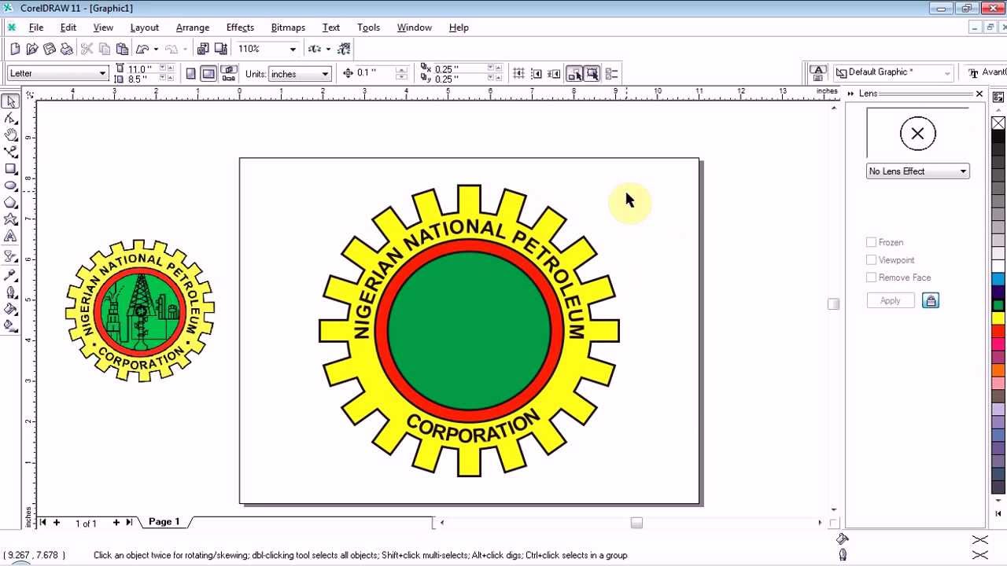Click the Import icon in toolbar
The image size is (1007, 566).
[203, 49]
